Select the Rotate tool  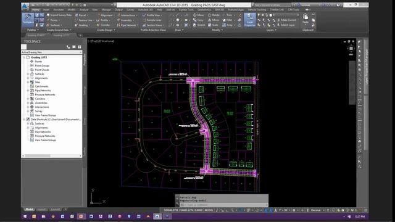coord(214,15)
